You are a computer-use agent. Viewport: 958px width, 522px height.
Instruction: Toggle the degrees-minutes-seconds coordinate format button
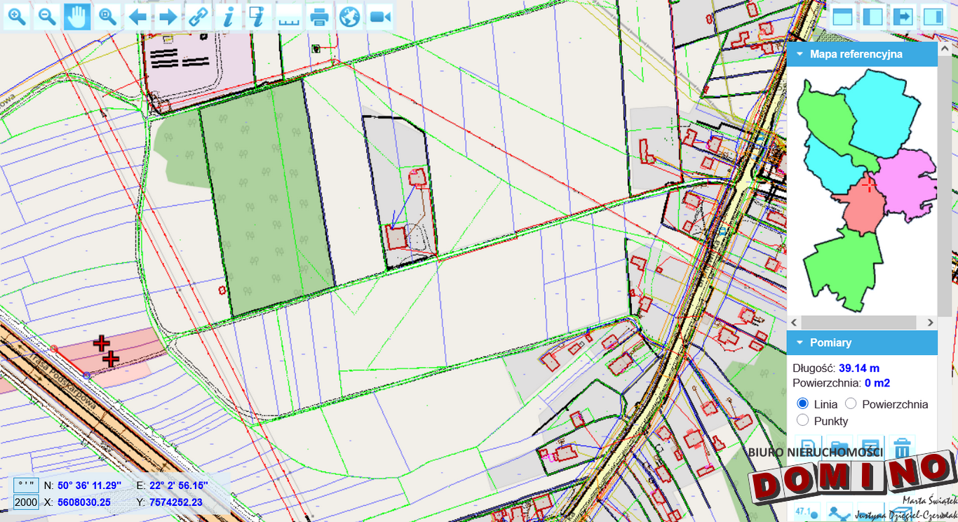[x=27, y=485]
